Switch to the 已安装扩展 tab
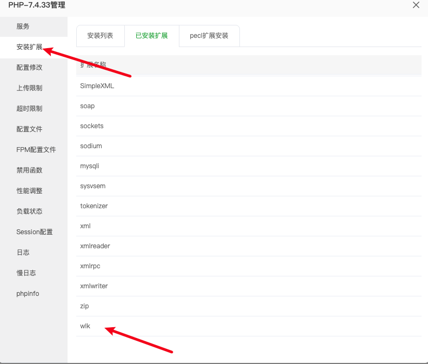Image resolution: width=428 pixels, height=364 pixels. click(151, 36)
